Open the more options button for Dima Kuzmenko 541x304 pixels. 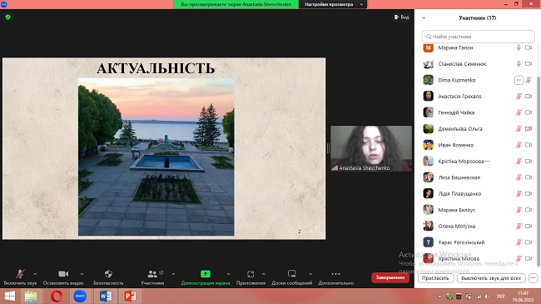coord(519,80)
